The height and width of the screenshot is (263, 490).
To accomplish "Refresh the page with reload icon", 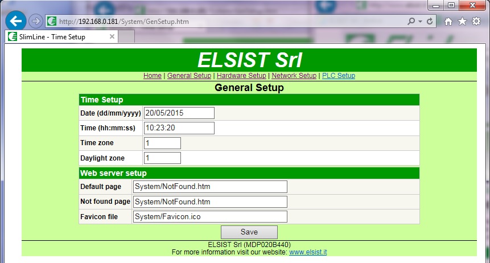I will point(430,21).
